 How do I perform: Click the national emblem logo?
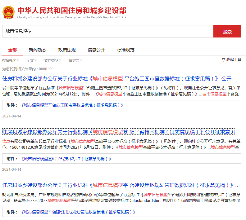(x=8, y=12)
